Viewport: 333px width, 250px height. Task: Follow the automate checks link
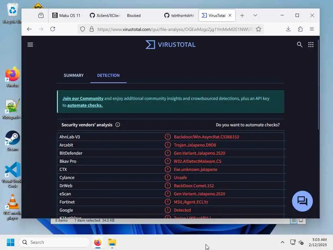click(85, 105)
